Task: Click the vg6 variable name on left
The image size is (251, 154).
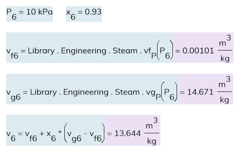Action: 13,95
